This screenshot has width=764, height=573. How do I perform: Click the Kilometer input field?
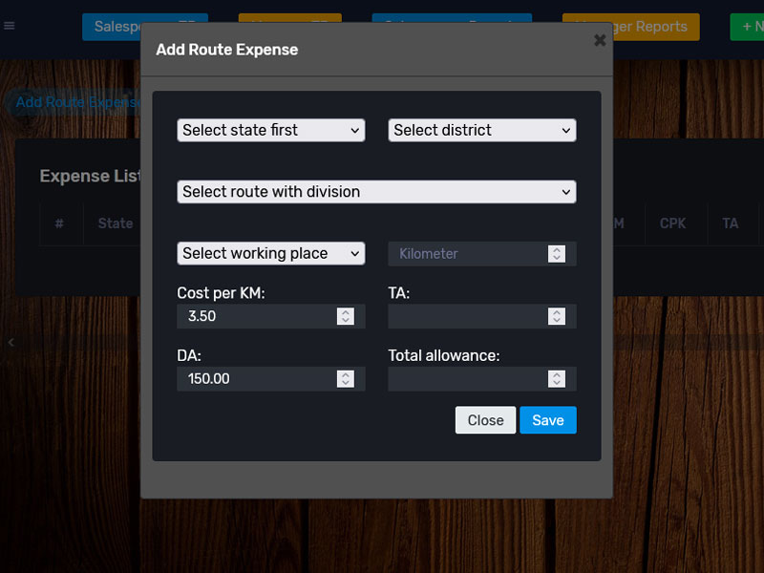click(466, 254)
